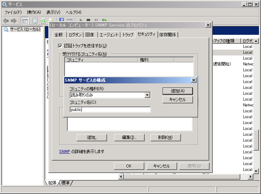Viewport: 261px width, 194px height.
Task: Click the Pause Service toolbar icon
Action: (x=96, y=20)
